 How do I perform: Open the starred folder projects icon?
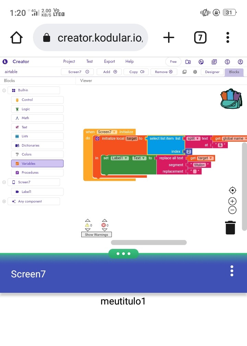188,62
